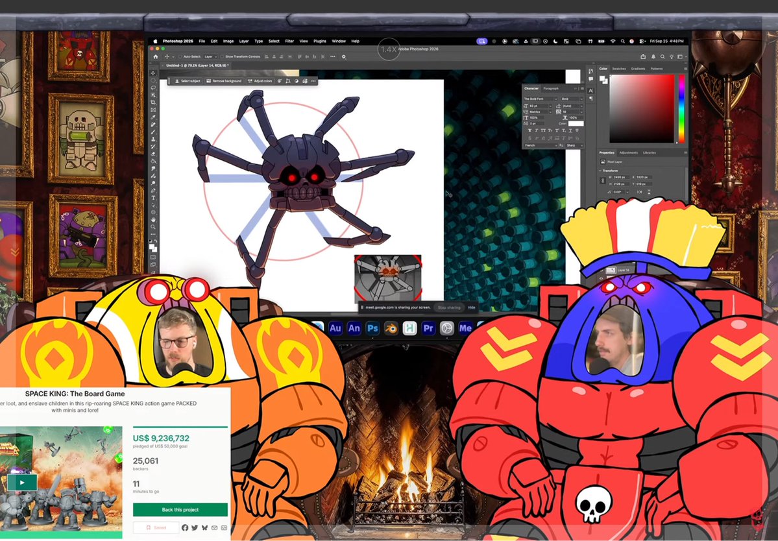The height and width of the screenshot is (541, 778).
Task: Open Photoshop notifications bell
Action: click(653, 56)
